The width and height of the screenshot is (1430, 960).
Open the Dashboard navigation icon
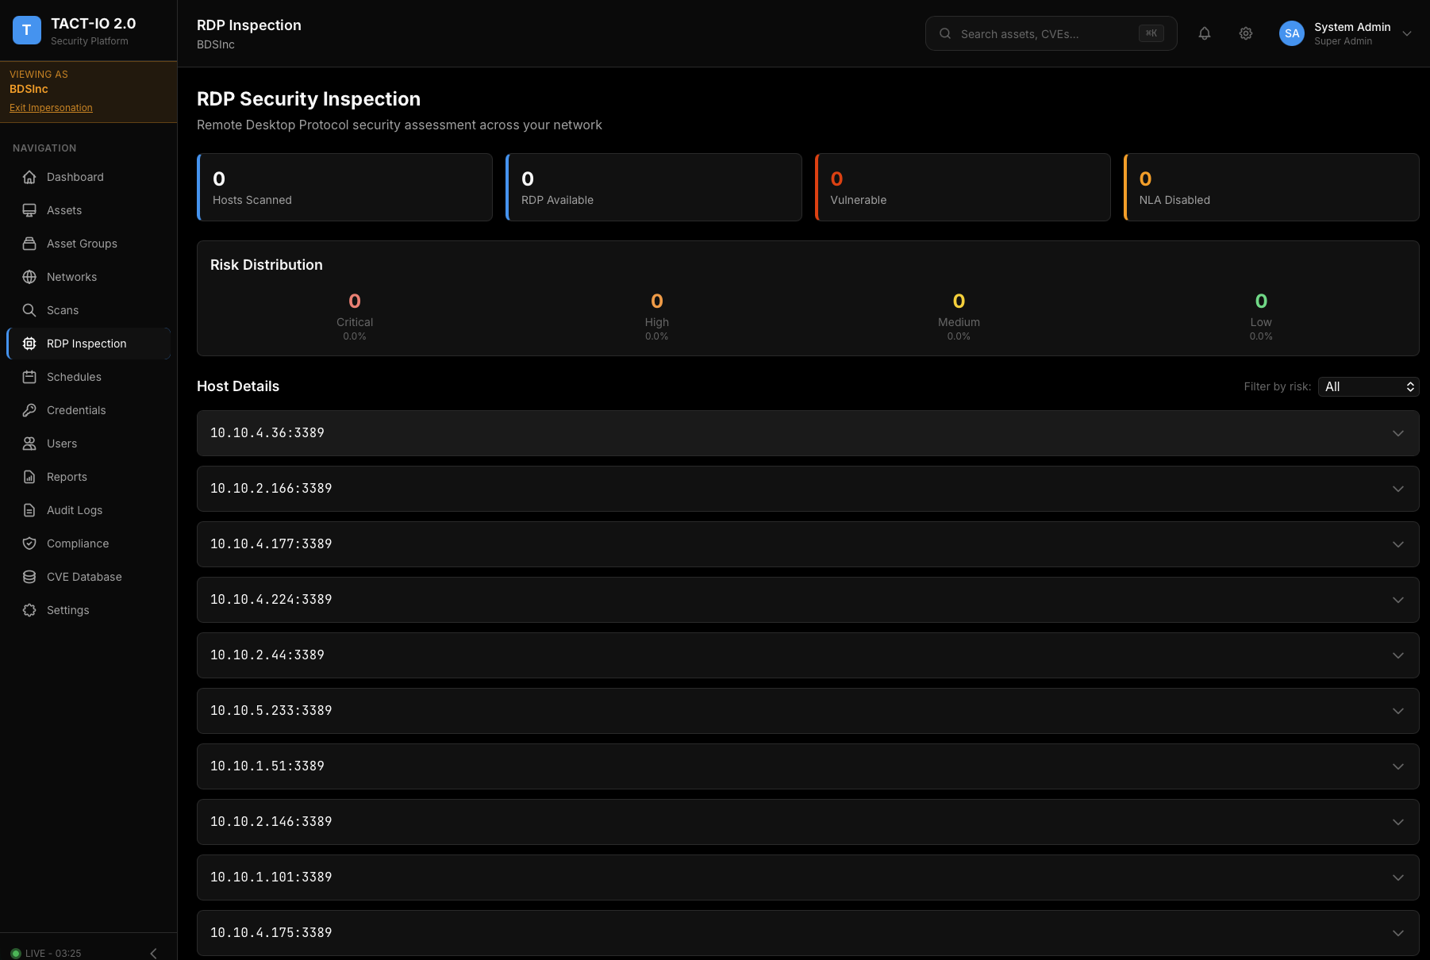coord(29,177)
